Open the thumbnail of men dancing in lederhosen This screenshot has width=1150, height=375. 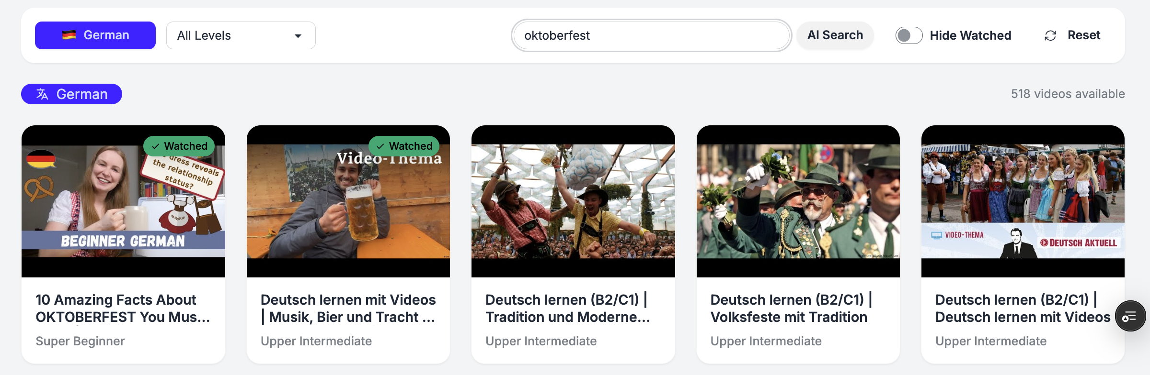pos(573,201)
